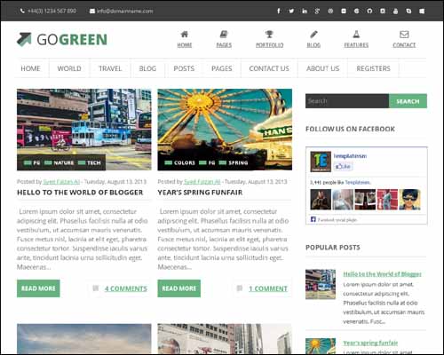Click the comment icon next to 1 Comment
The image size is (444, 355).
240,288
